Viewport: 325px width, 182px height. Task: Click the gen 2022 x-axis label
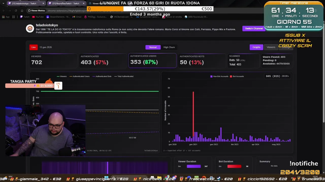coord(214,145)
